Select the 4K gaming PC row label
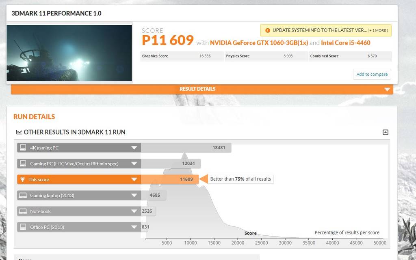 coord(44,148)
